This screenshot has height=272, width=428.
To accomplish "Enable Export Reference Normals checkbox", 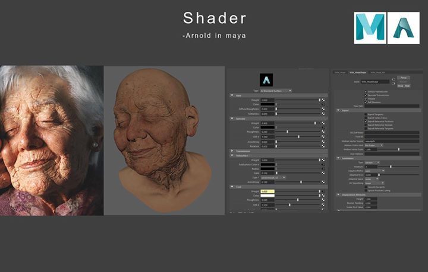I will [366, 125].
